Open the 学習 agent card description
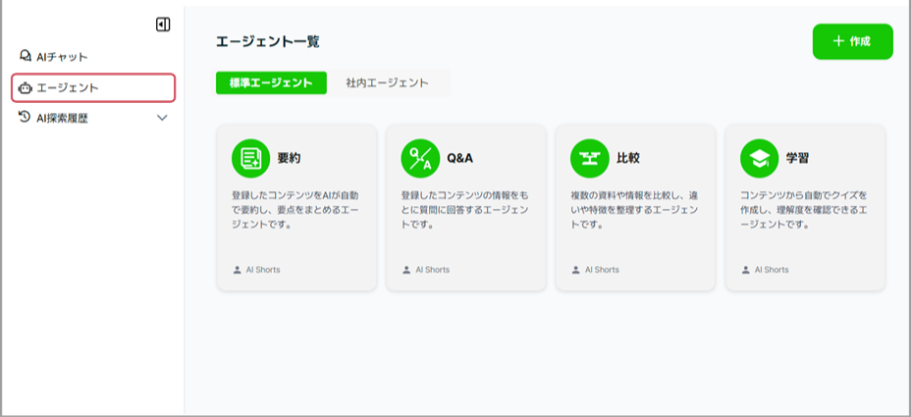Viewport: 911px width, 417px height. click(805, 209)
